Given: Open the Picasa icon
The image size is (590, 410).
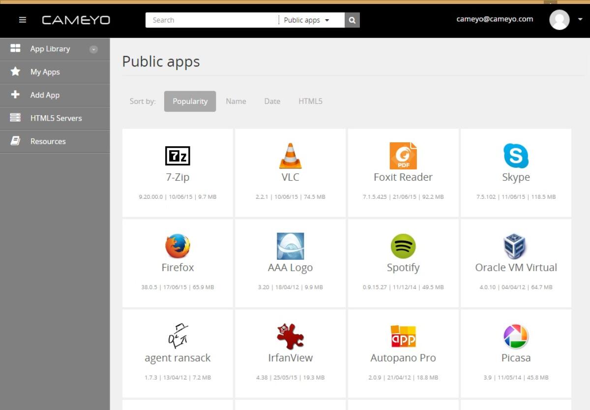Looking at the screenshot, I should point(516,336).
